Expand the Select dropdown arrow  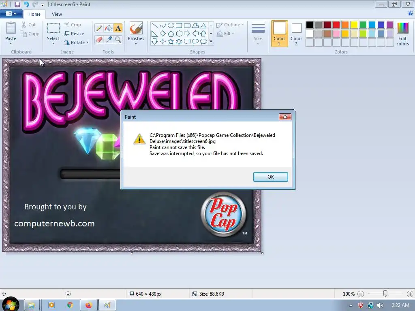point(53,44)
